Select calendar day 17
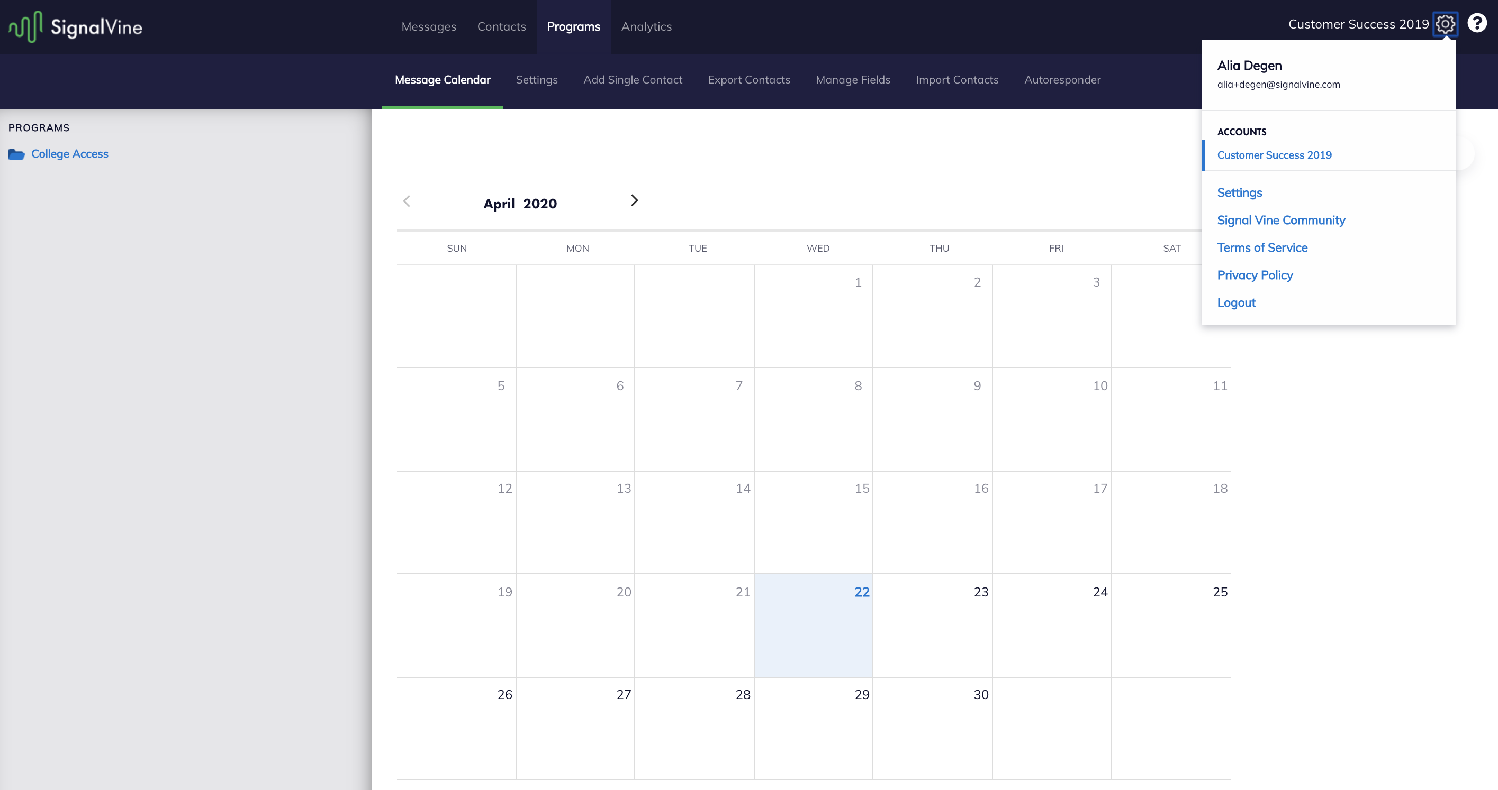Viewport: 1498px width, 790px height. coord(1052,522)
